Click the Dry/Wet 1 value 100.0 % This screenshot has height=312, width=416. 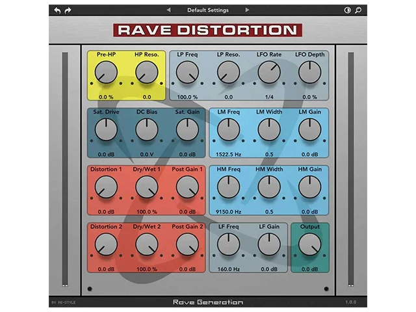[x=147, y=212]
